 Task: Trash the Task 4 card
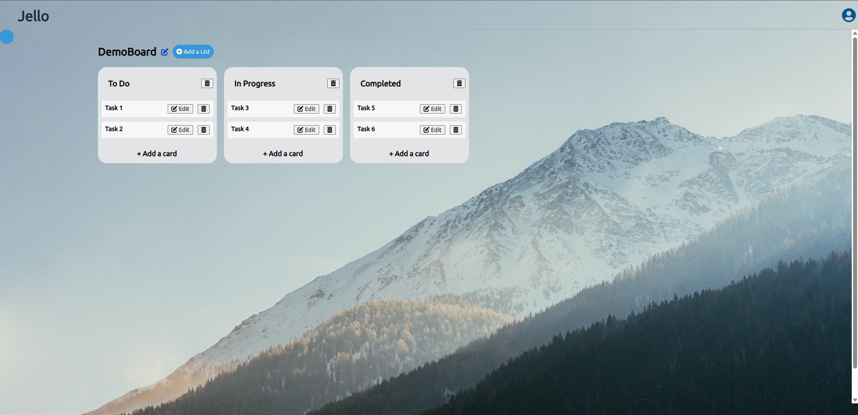(x=330, y=130)
